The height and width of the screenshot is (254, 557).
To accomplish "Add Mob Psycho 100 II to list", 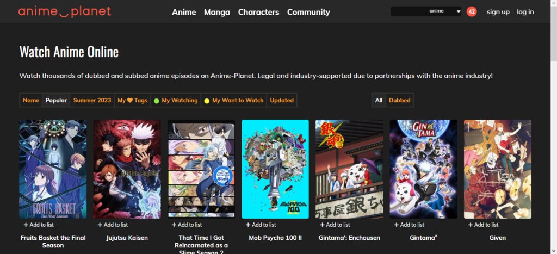I will 261,225.
